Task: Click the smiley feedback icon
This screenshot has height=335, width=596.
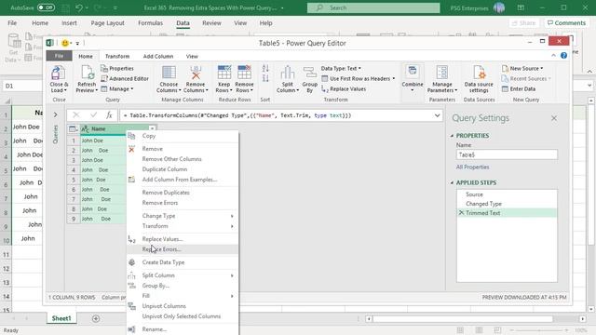Action: click(65, 43)
